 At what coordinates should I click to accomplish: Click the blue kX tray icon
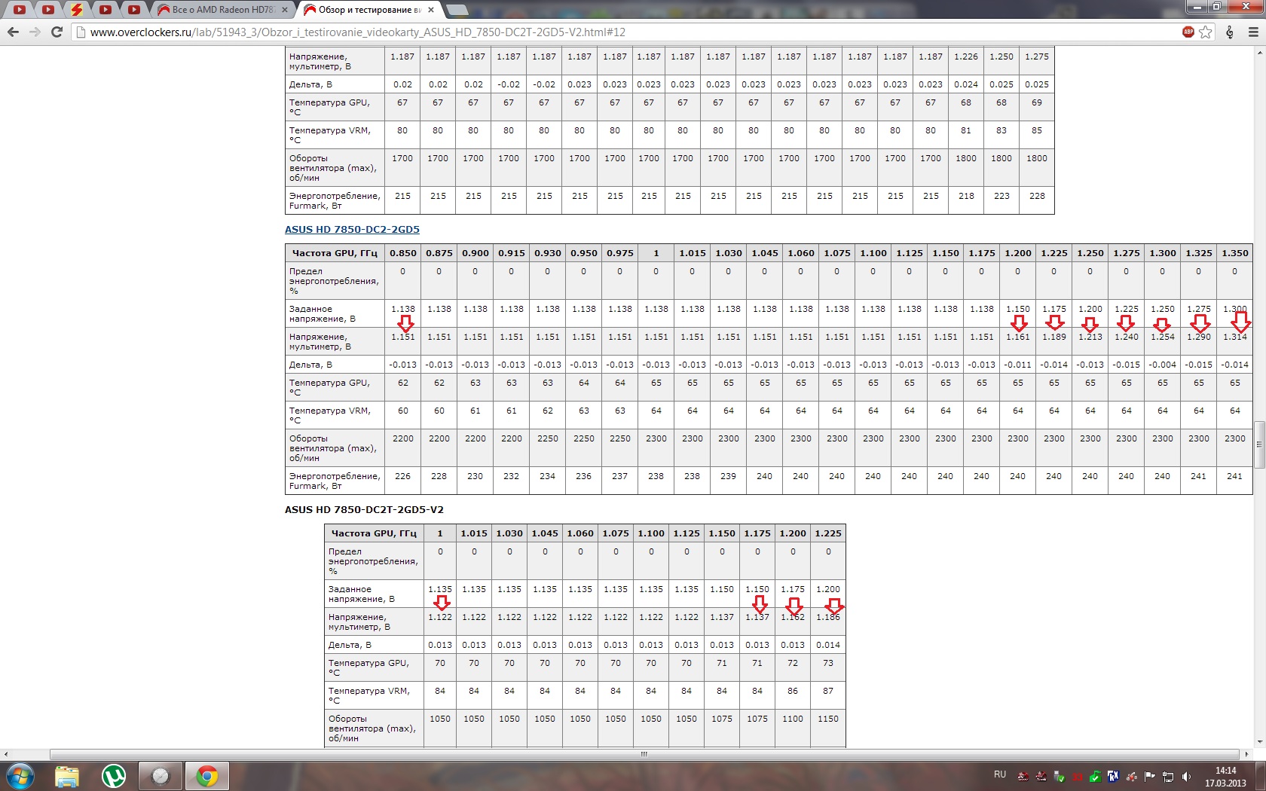point(1113,777)
